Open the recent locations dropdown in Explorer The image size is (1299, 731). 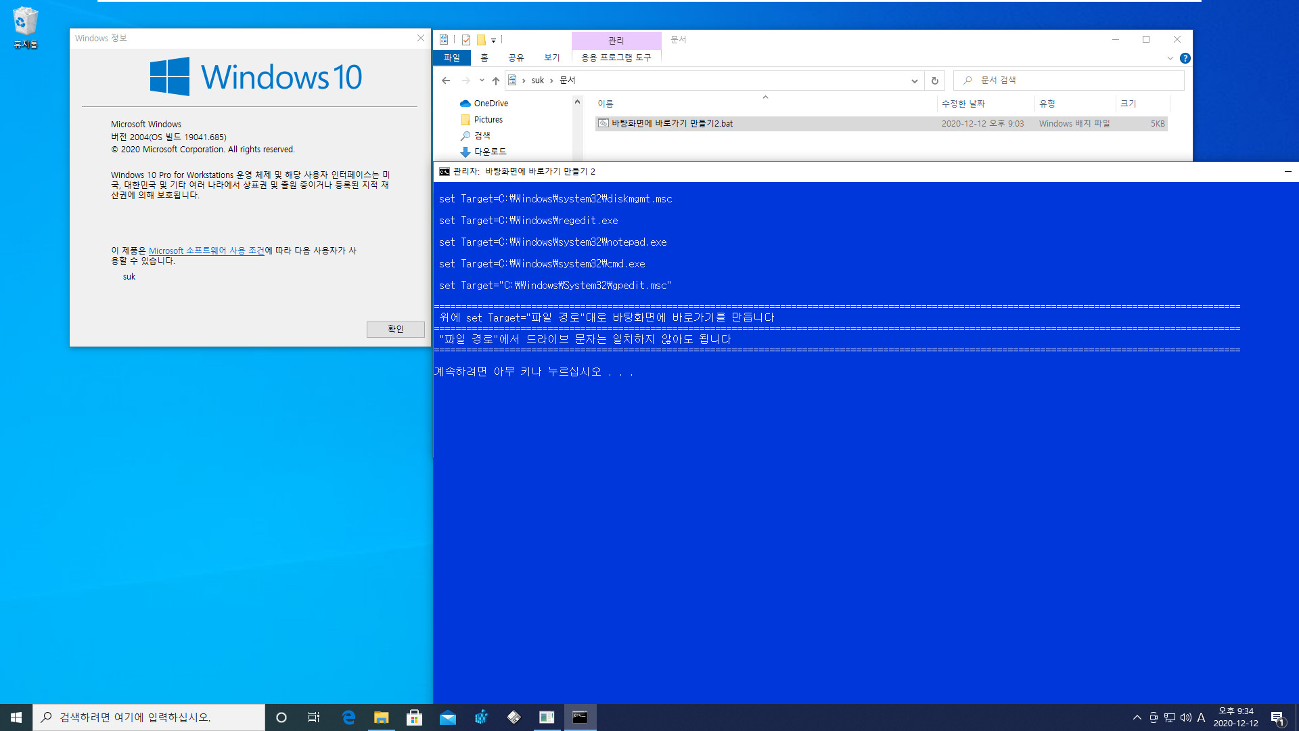pos(482,81)
